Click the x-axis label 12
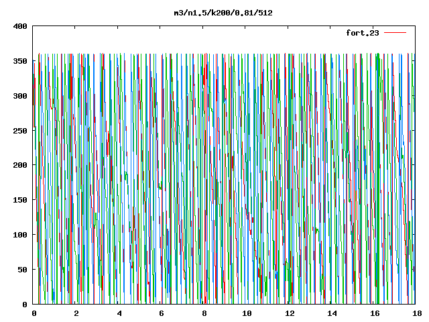Image resolution: width=429 pixels, height=322 pixels. [290, 313]
